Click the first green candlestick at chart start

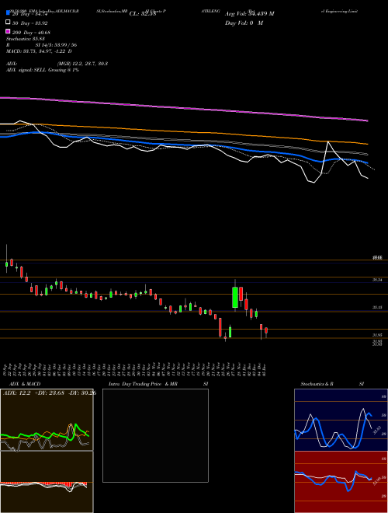(x=6, y=263)
